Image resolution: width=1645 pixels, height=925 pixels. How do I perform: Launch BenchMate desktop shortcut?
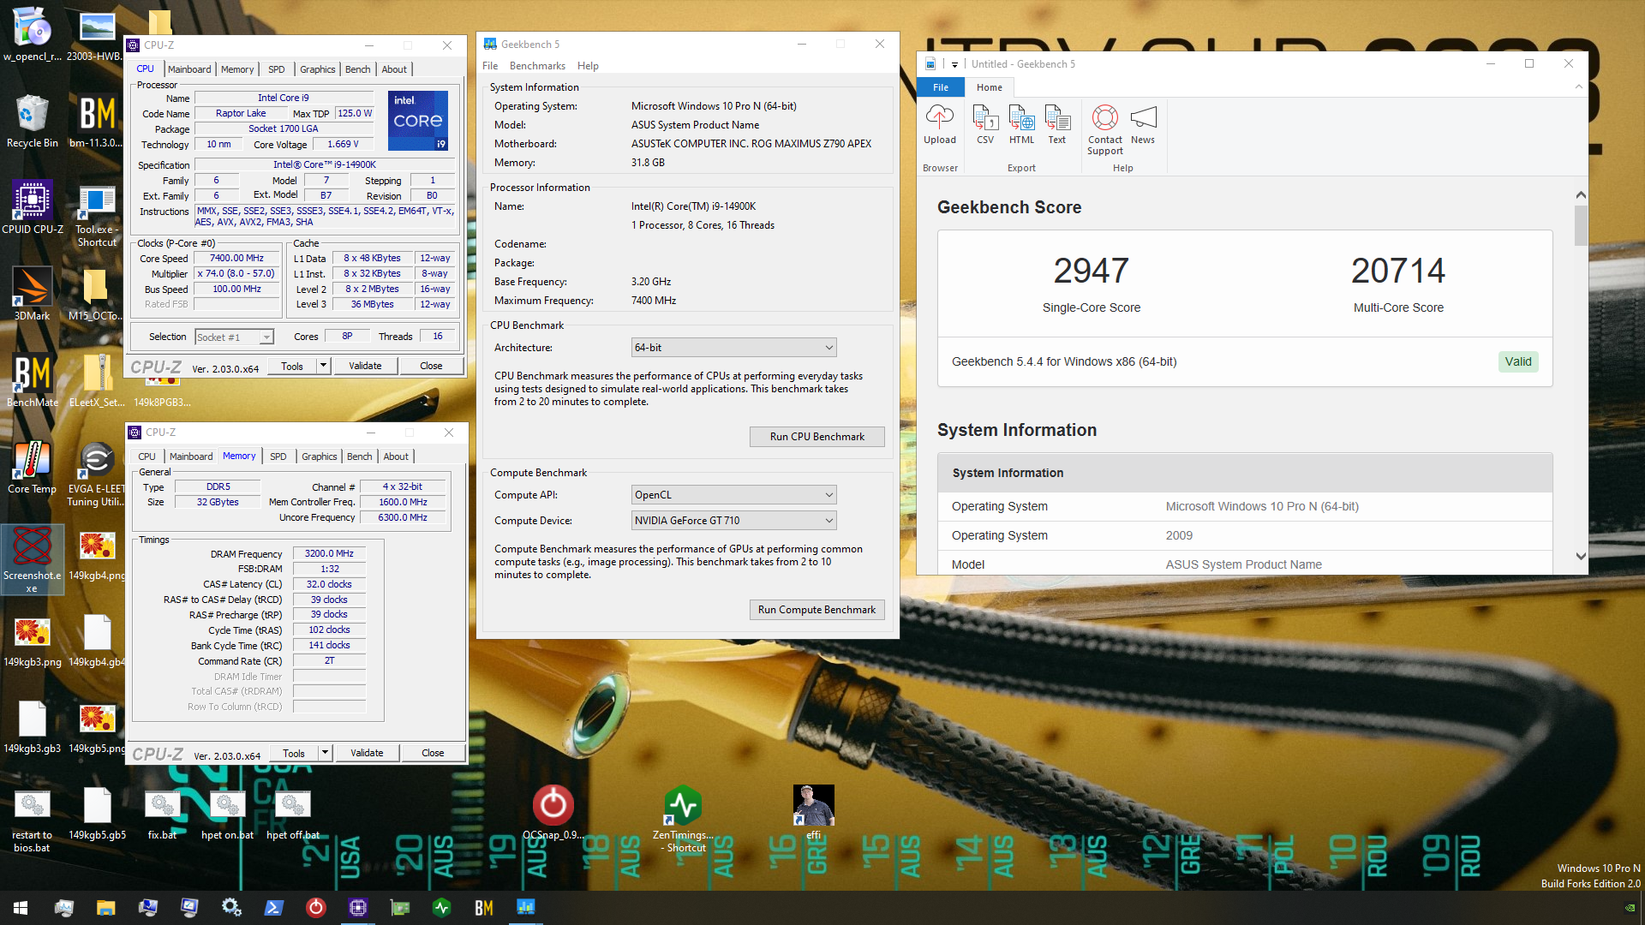coord(33,380)
